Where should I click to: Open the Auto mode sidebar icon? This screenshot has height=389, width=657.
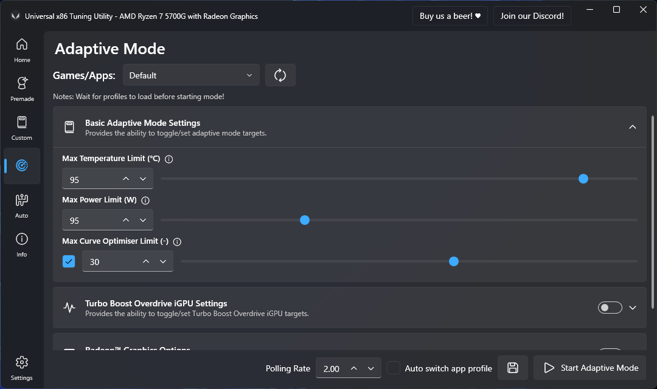22,204
